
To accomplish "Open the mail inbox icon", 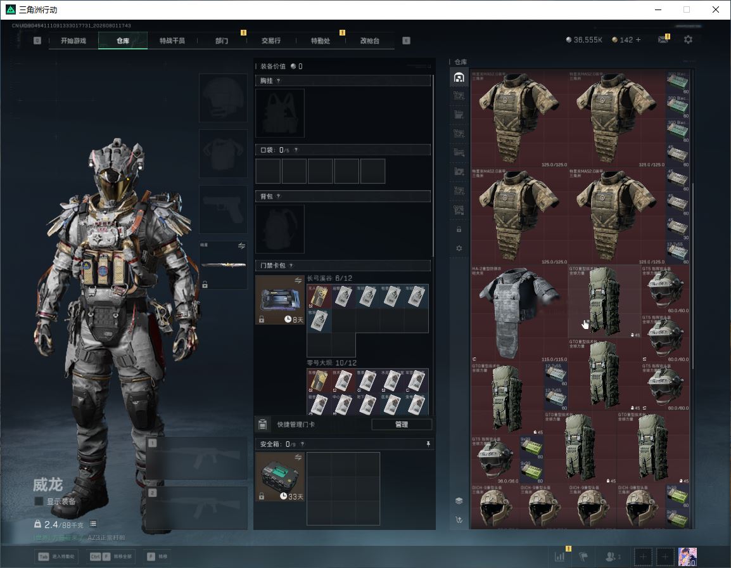I will point(663,40).
